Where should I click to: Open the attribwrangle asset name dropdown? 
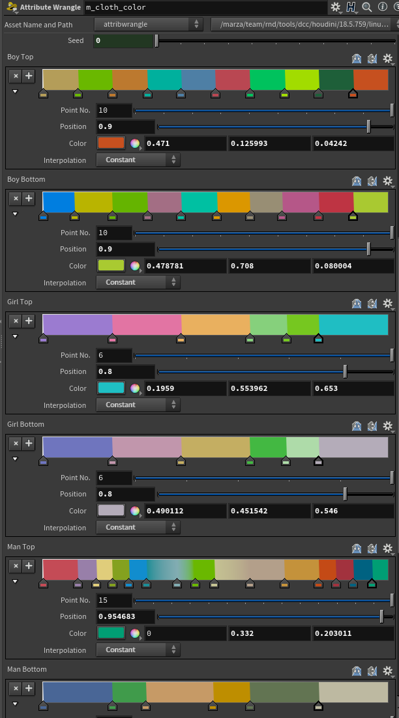pyautogui.click(x=149, y=24)
